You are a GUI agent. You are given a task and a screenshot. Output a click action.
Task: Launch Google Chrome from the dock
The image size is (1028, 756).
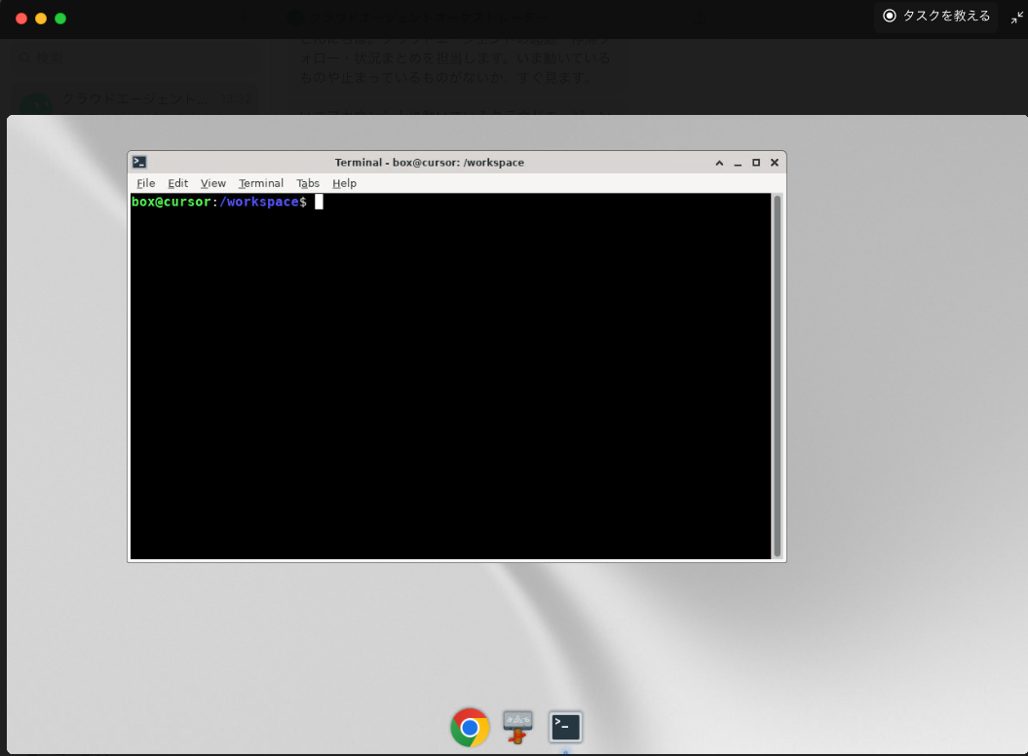pyautogui.click(x=470, y=727)
